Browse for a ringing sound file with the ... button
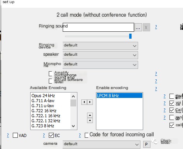 point(138,27)
